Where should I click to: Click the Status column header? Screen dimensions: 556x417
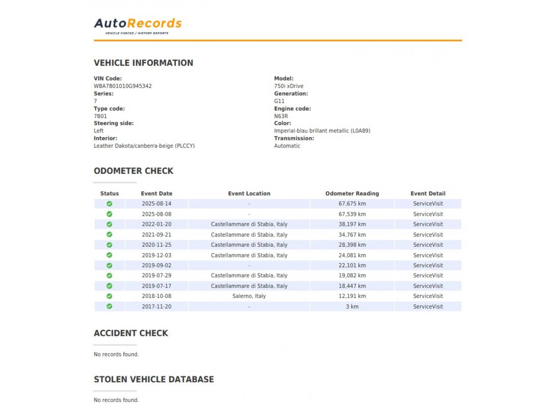pos(109,194)
